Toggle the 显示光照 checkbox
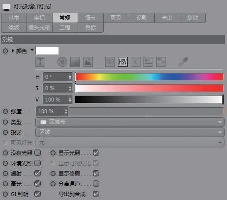This screenshot has height=200, width=227. tap(96, 153)
